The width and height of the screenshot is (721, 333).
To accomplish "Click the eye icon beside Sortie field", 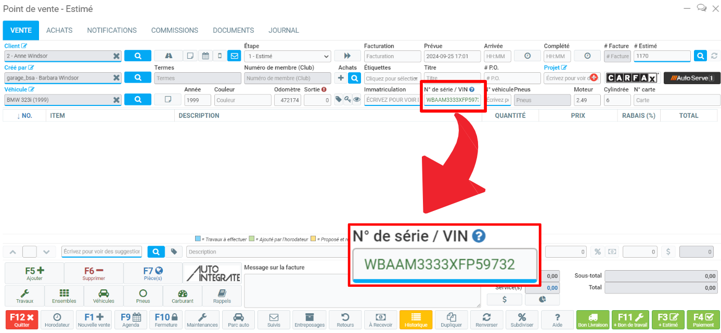I will pyautogui.click(x=357, y=100).
